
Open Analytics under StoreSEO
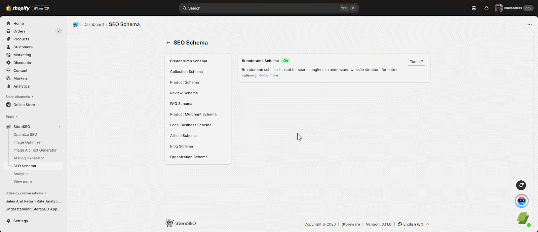point(21,174)
